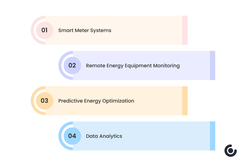Click the 04 number circle badge
The height and width of the screenshot is (166, 246).
pyautogui.click(x=72, y=136)
